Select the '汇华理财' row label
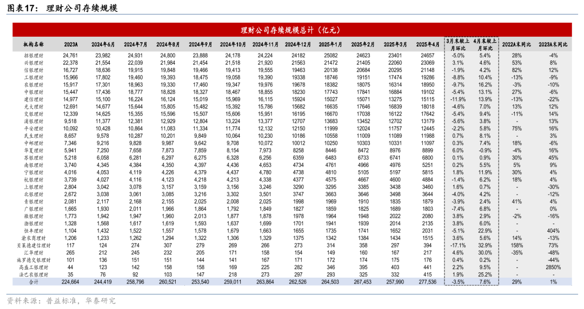584x309 pixels. pyautogui.click(x=34, y=253)
